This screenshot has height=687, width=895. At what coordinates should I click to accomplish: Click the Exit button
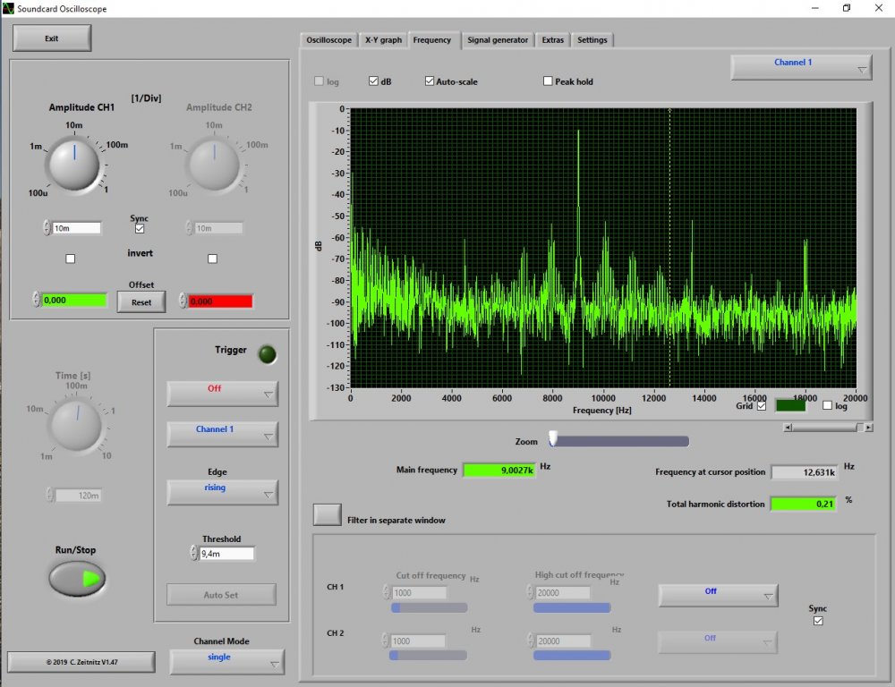pos(52,38)
